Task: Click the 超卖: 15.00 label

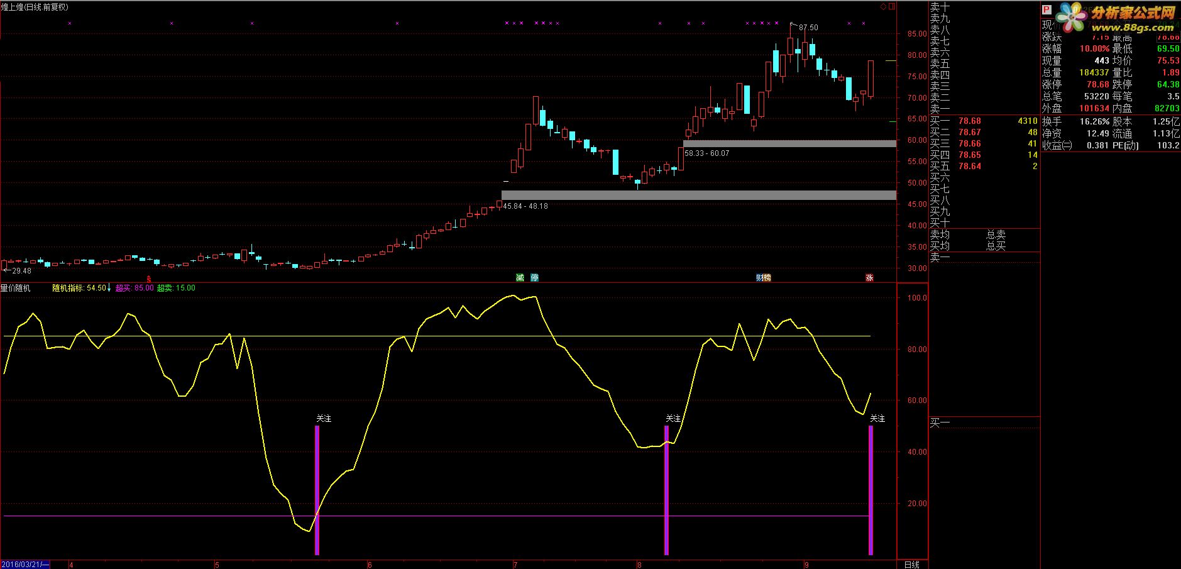Action: (176, 288)
